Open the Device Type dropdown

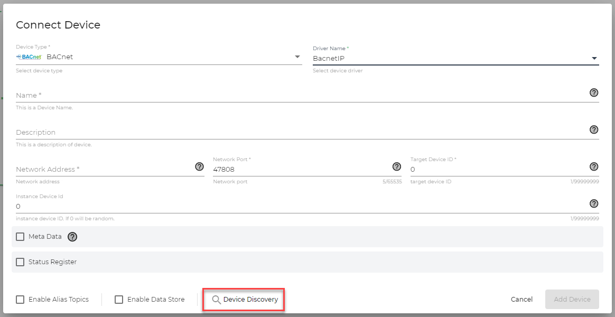click(x=297, y=57)
